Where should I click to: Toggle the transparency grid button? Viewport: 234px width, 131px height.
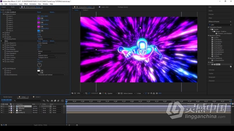(121, 93)
